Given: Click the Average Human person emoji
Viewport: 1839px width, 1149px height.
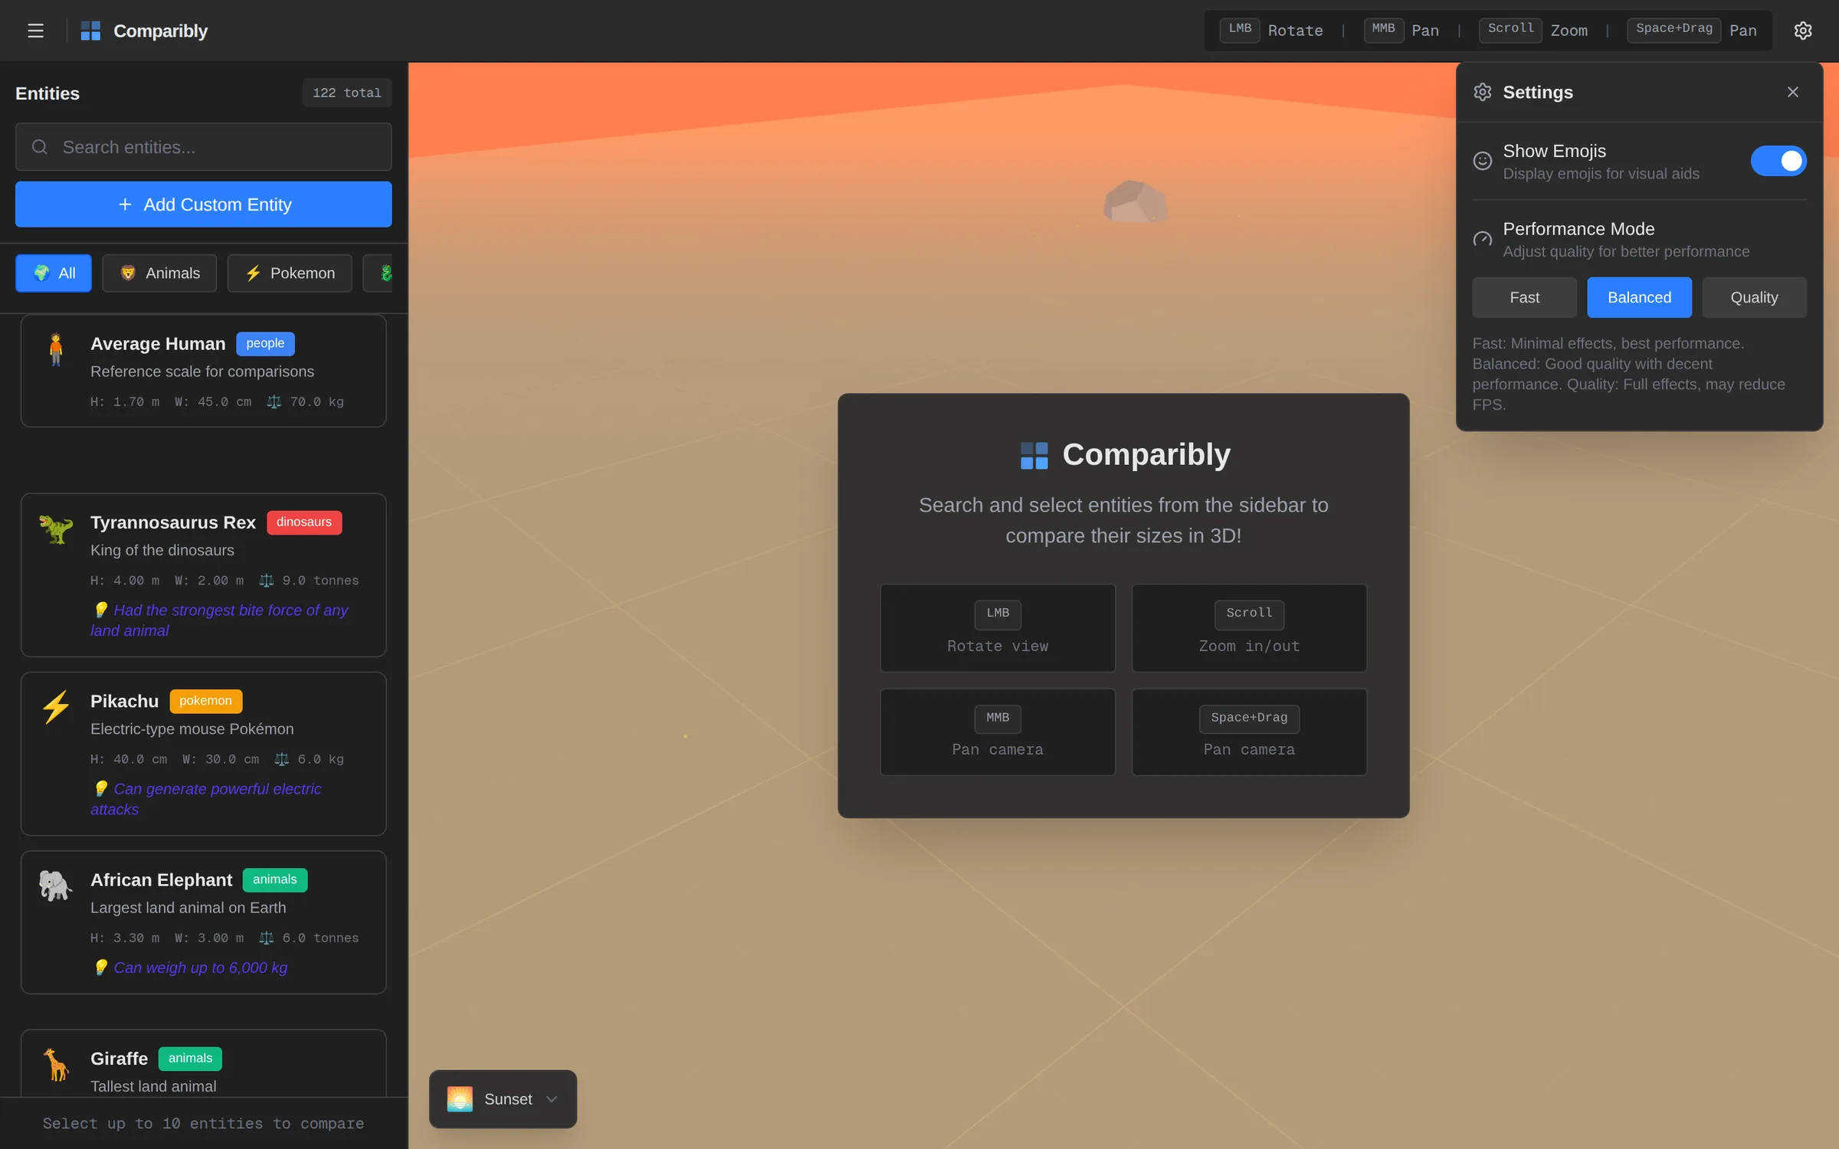Looking at the screenshot, I should (x=56, y=350).
